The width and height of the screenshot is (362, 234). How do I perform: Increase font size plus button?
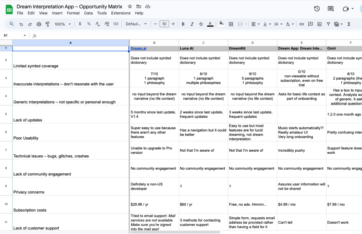pos(173,24)
